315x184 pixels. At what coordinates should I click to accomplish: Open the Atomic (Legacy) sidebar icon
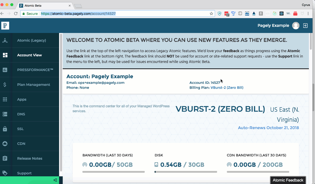click(5, 40)
